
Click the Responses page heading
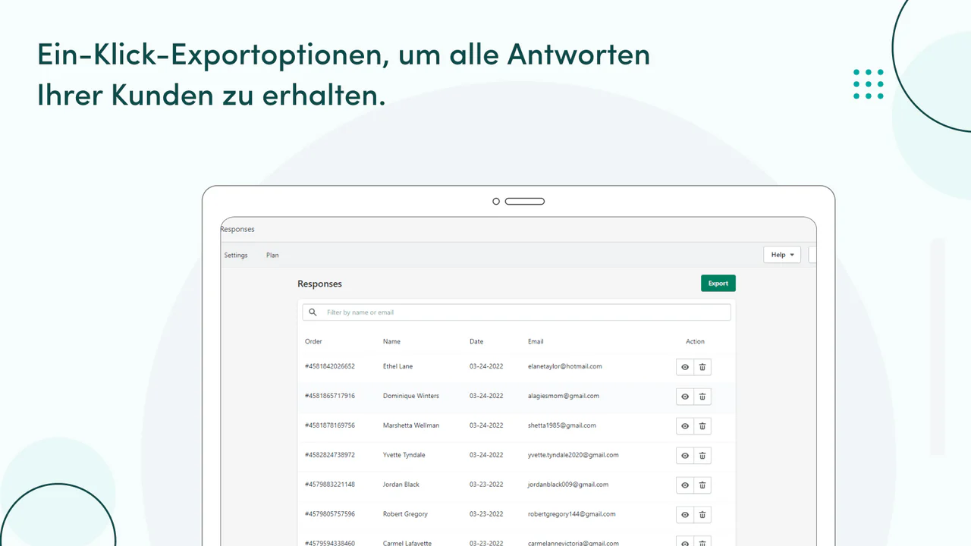319,284
